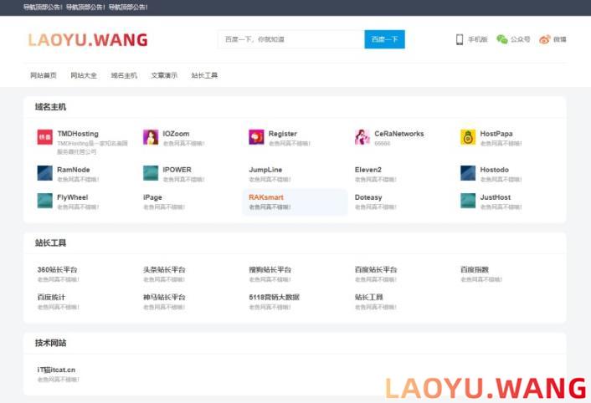Select the 域名主机 navigation item

pos(124,75)
